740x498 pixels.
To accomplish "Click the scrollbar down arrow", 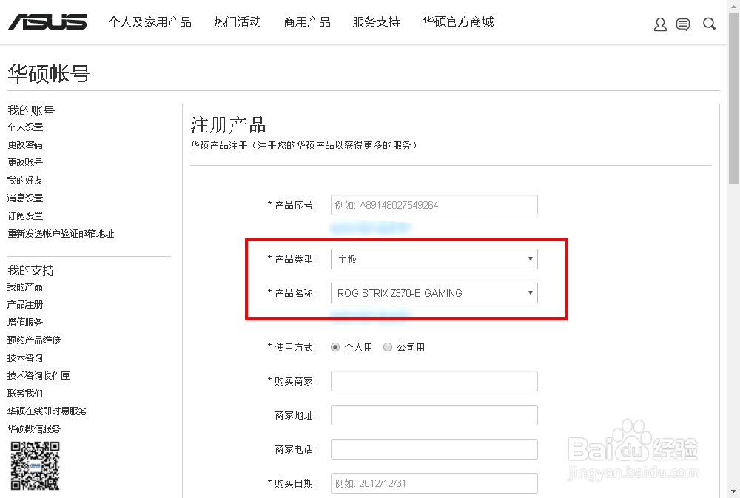I will point(735,492).
